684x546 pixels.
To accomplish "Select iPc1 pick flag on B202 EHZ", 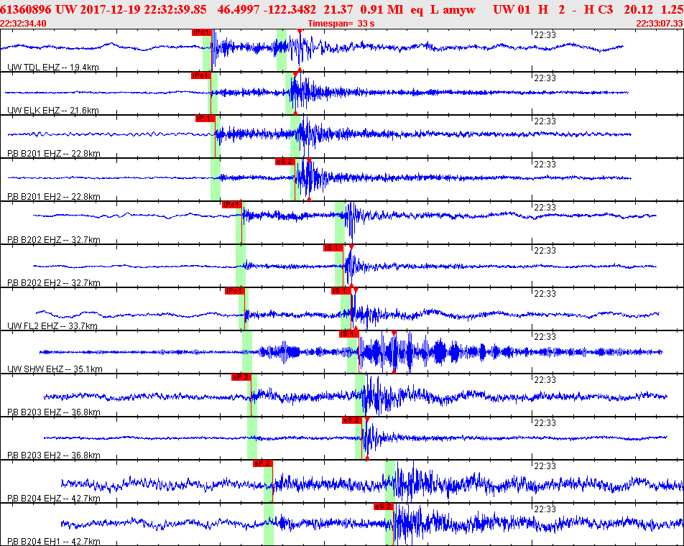I will [x=231, y=205].
